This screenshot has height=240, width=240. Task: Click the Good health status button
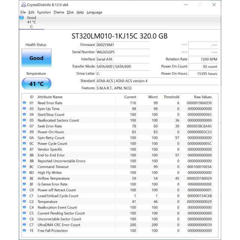pos(36,58)
